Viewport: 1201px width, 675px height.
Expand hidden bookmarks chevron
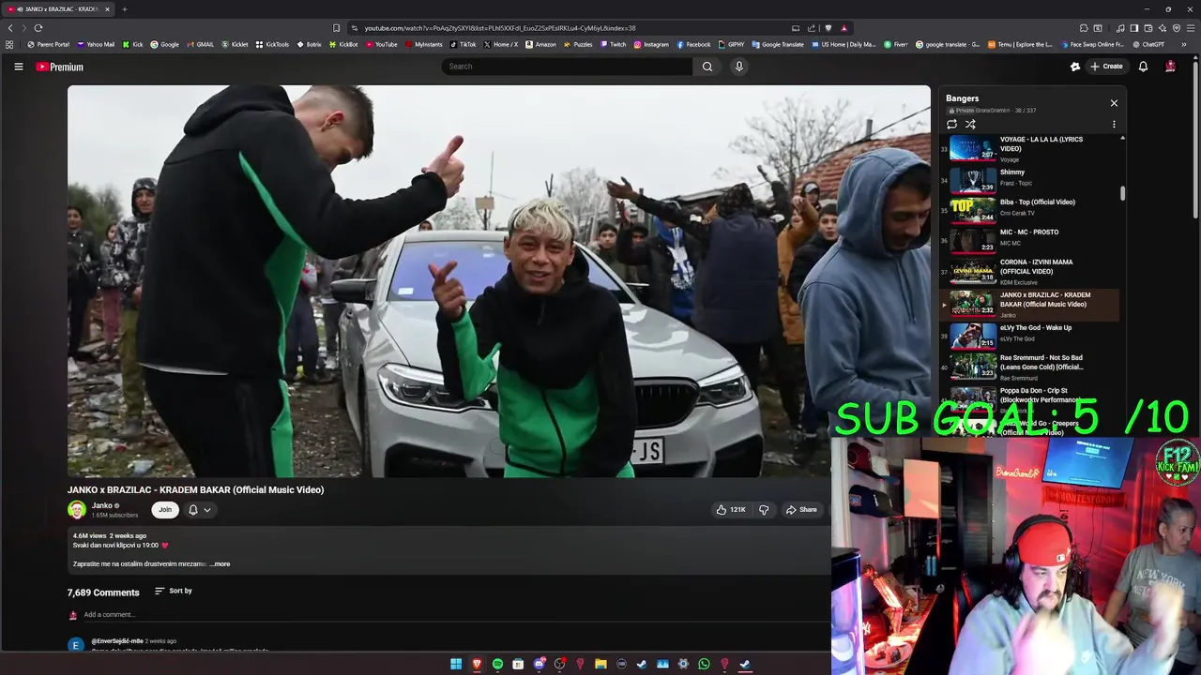click(x=1184, y=44)
